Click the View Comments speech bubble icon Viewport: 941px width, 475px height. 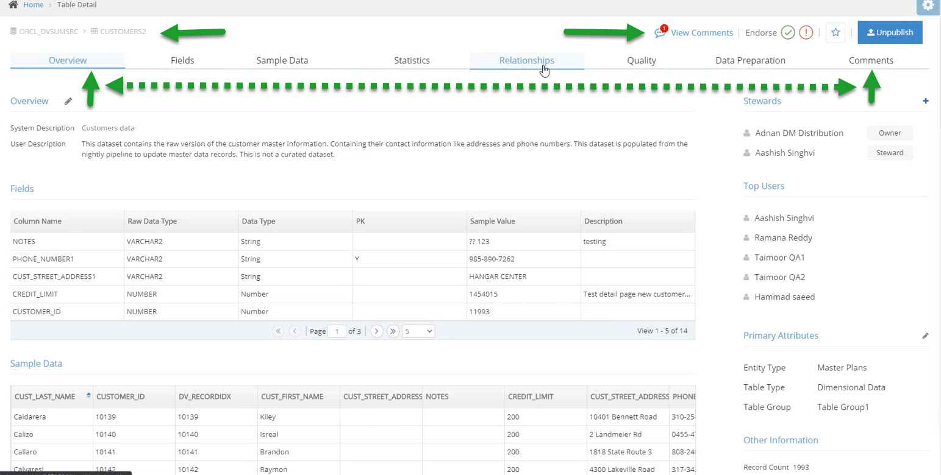coord(660,32)
